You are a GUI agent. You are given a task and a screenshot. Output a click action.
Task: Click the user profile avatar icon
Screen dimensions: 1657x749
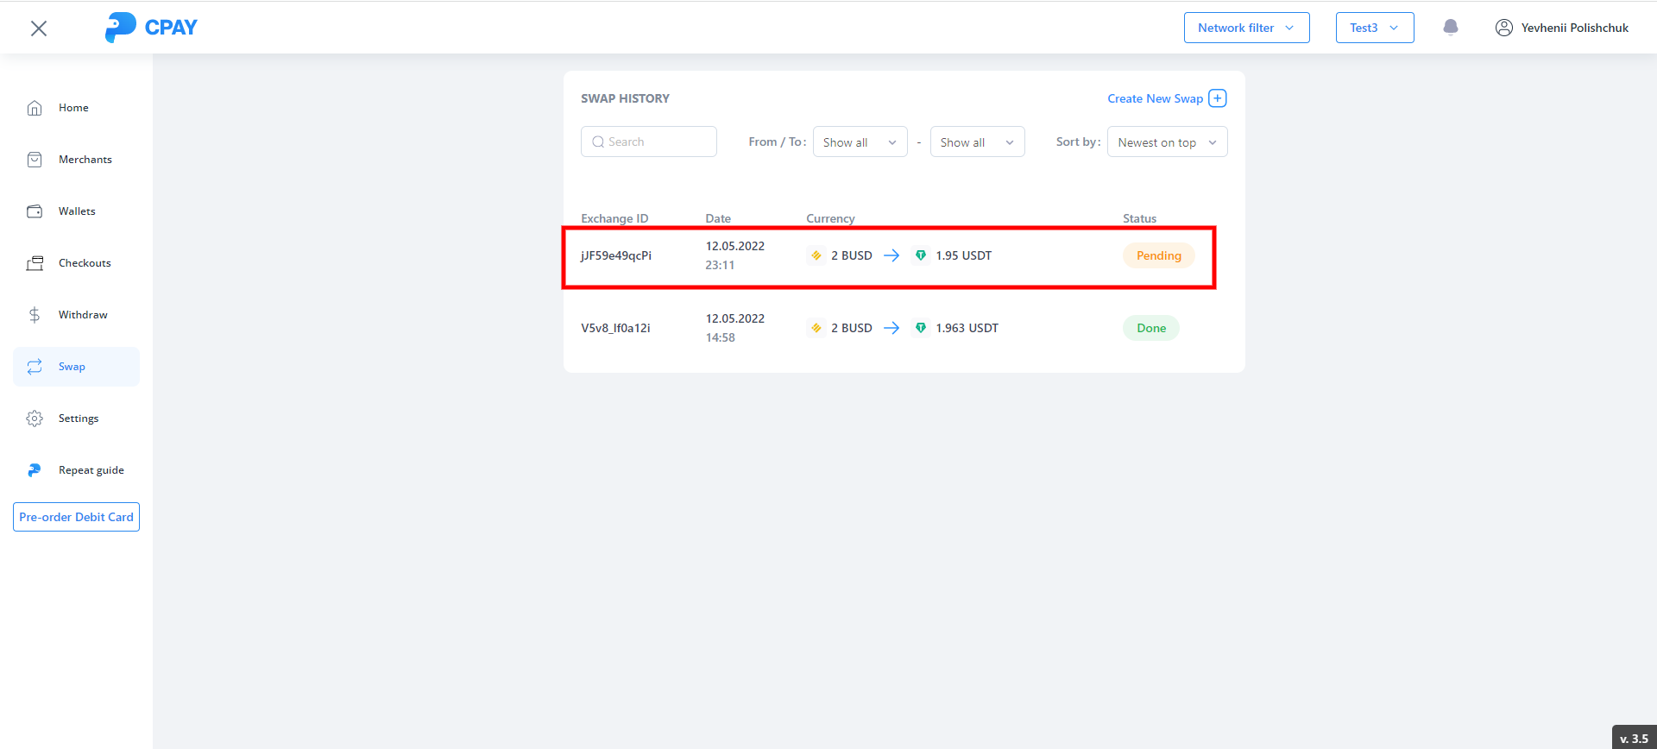(1503, 28)
